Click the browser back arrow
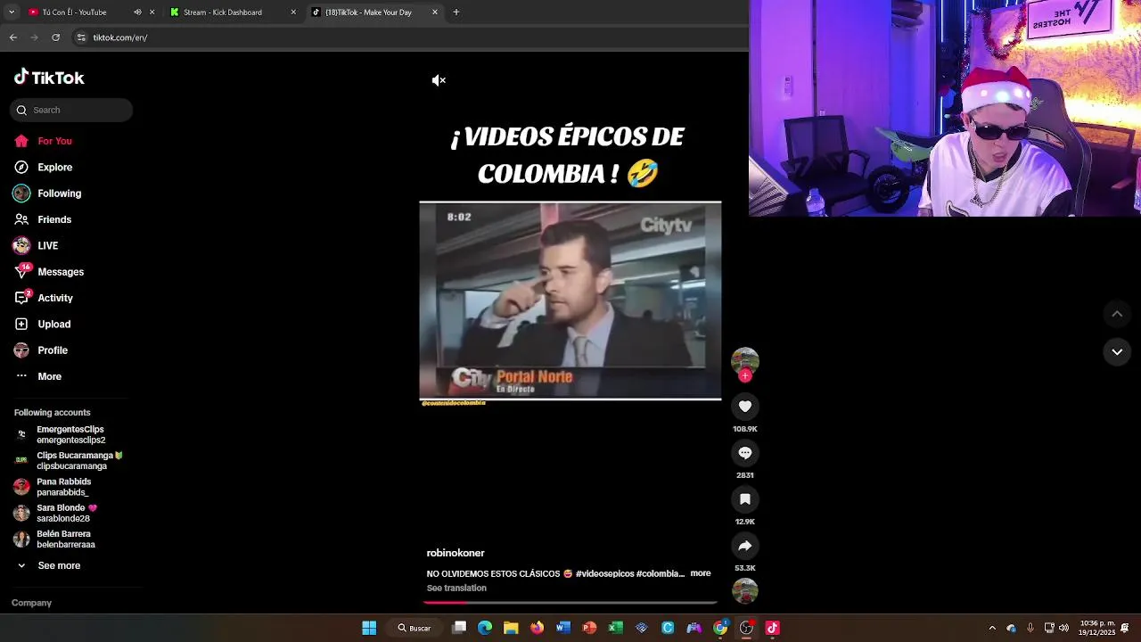This screenshot has height=642, width=1141. click(13, 37)
